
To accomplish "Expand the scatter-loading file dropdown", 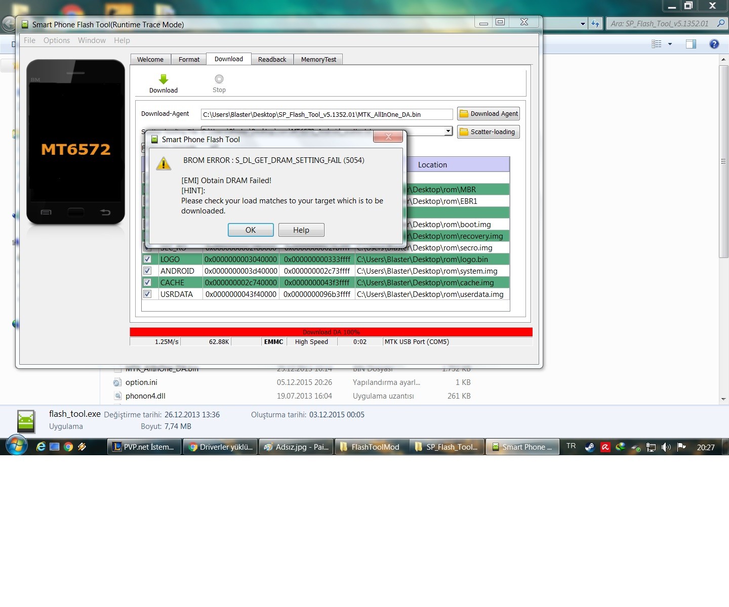I will pyautogui.click(x=448, y=132).
